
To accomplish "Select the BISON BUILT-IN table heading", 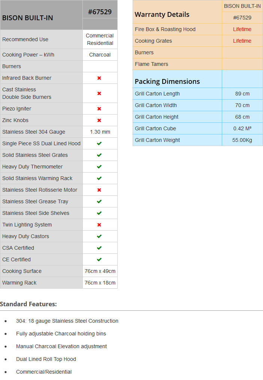I will tap(28, 18).
